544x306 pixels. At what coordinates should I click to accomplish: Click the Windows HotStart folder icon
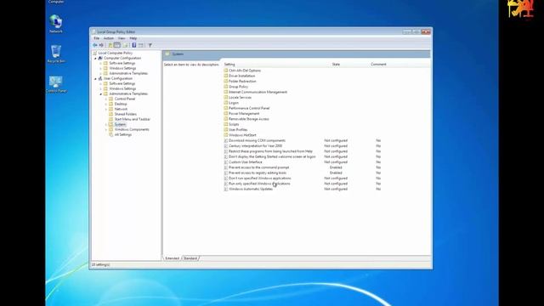pos(226,135)
